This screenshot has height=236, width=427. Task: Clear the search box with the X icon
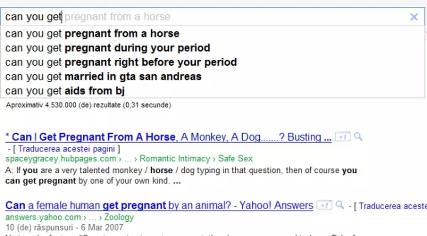click(414, 17)
